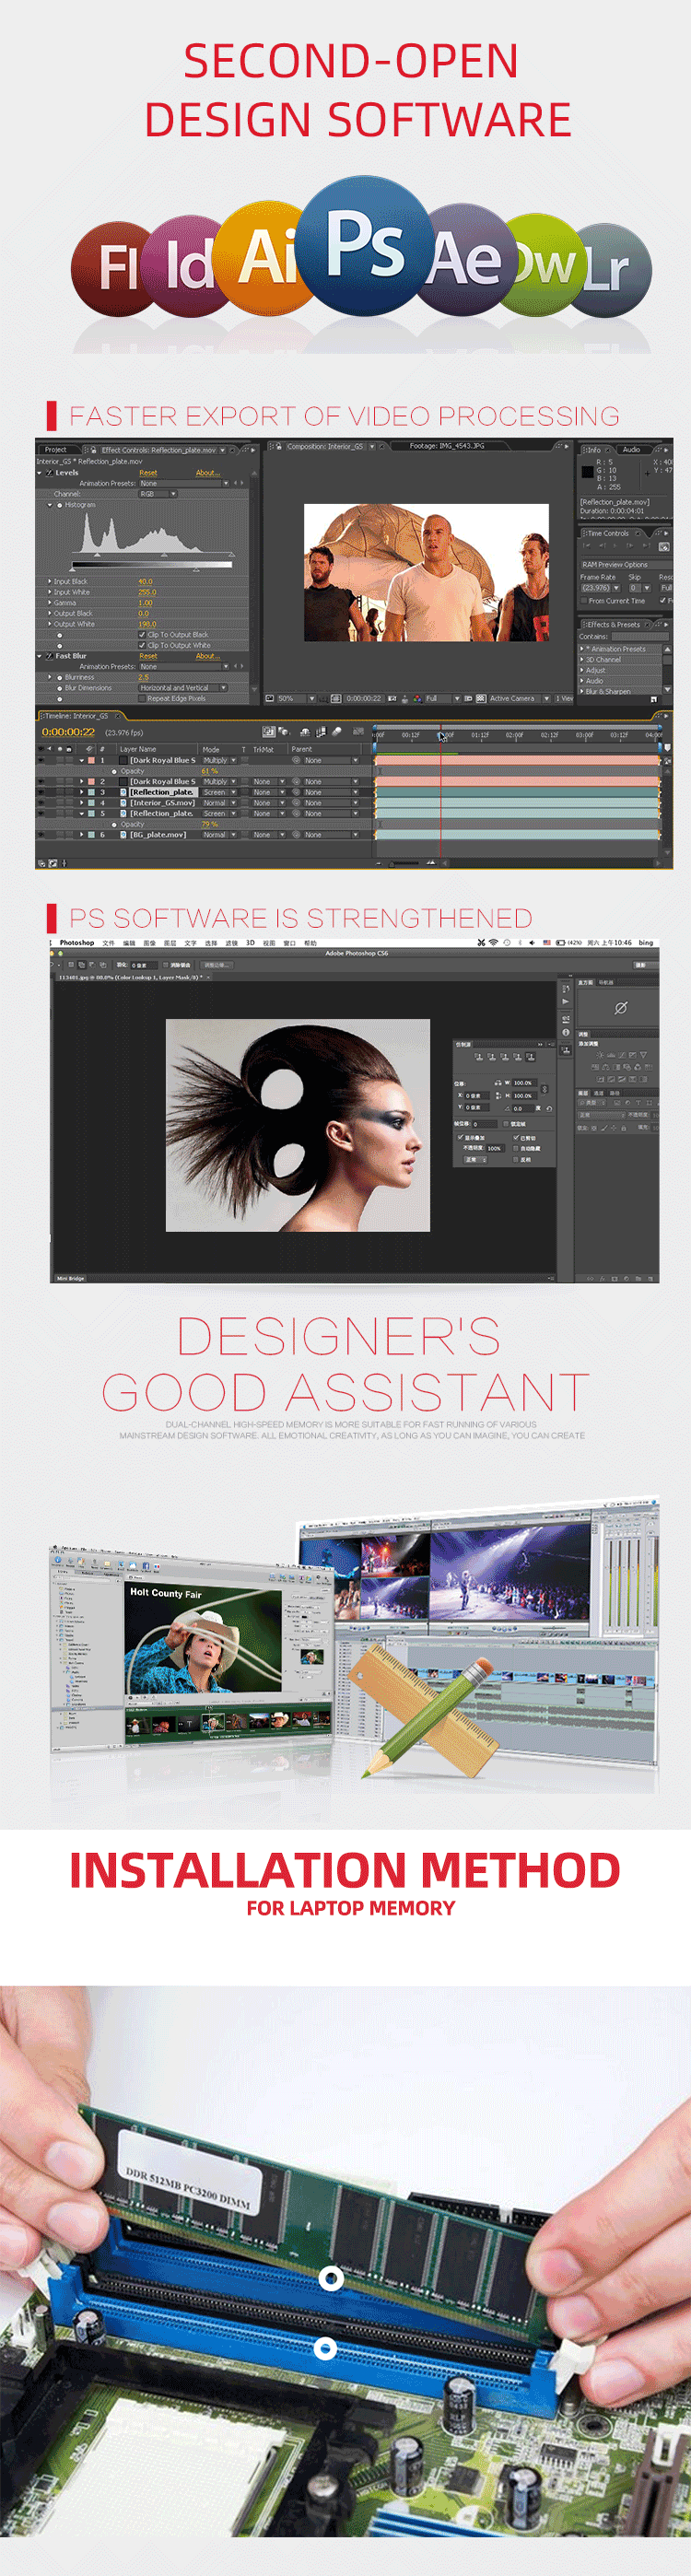The height and width of the screenshot is (2576, 691).
Task: Click the 79% Opacity value on layer 5
Action: click(x=209, y=824)
